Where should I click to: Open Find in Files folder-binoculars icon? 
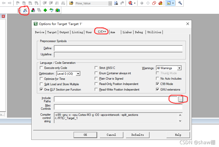71,3
